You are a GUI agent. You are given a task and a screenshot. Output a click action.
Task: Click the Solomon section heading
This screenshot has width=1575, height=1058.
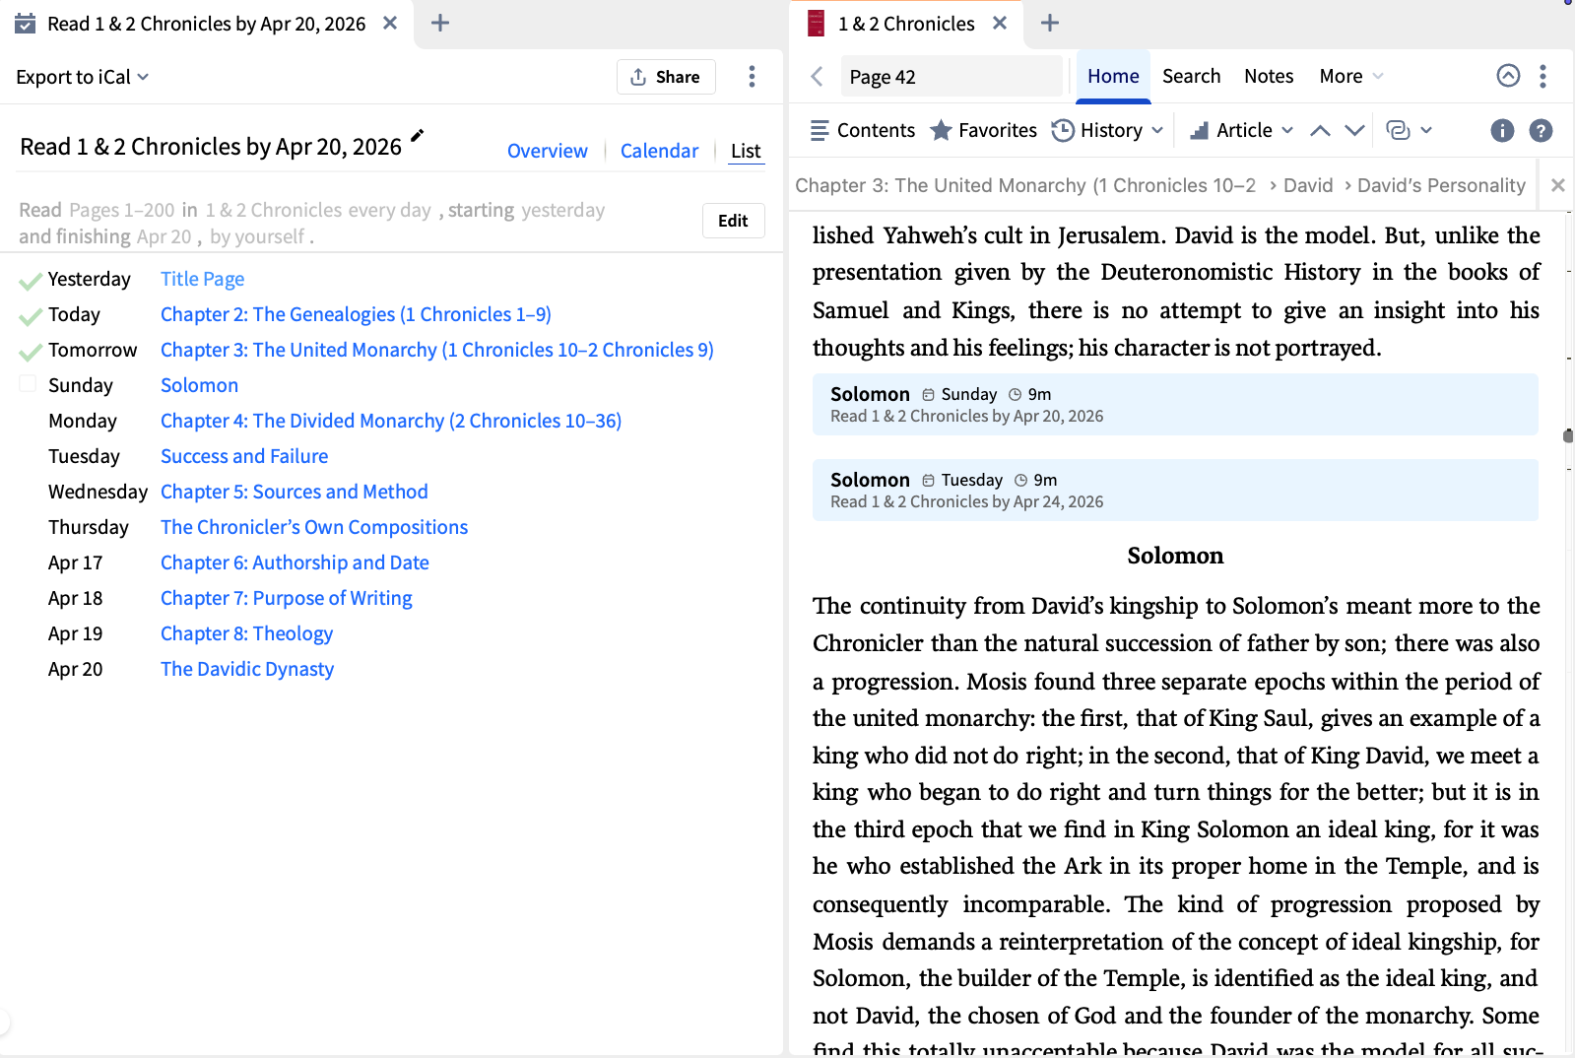click(x=1175, y=556)
